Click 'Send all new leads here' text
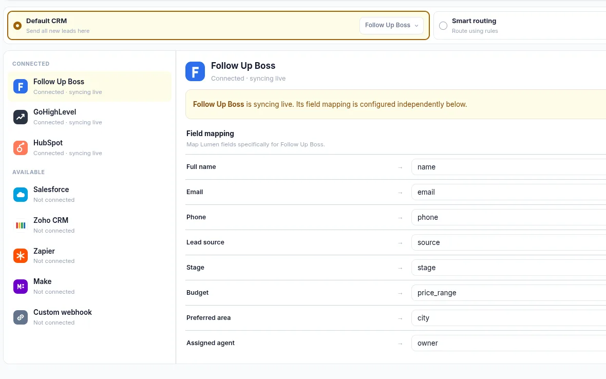Screen dimensions: 606x379 (x=58, y=31)
